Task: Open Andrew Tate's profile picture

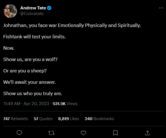Action: coord(10,11)
